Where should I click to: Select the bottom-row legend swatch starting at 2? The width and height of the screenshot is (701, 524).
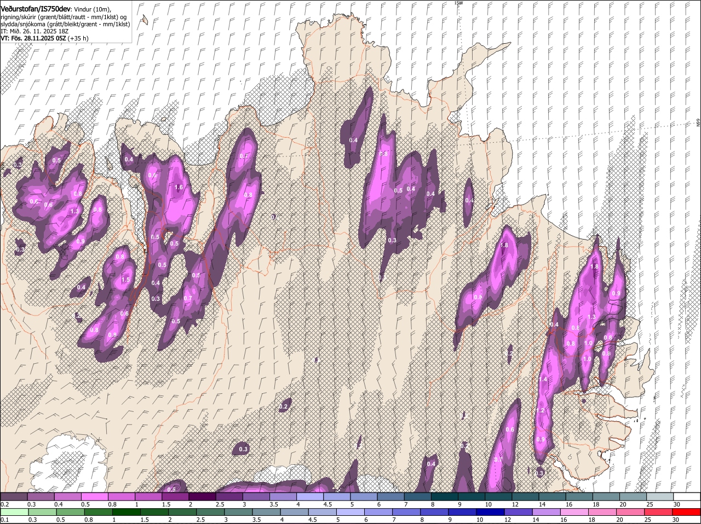pos(182,512)
